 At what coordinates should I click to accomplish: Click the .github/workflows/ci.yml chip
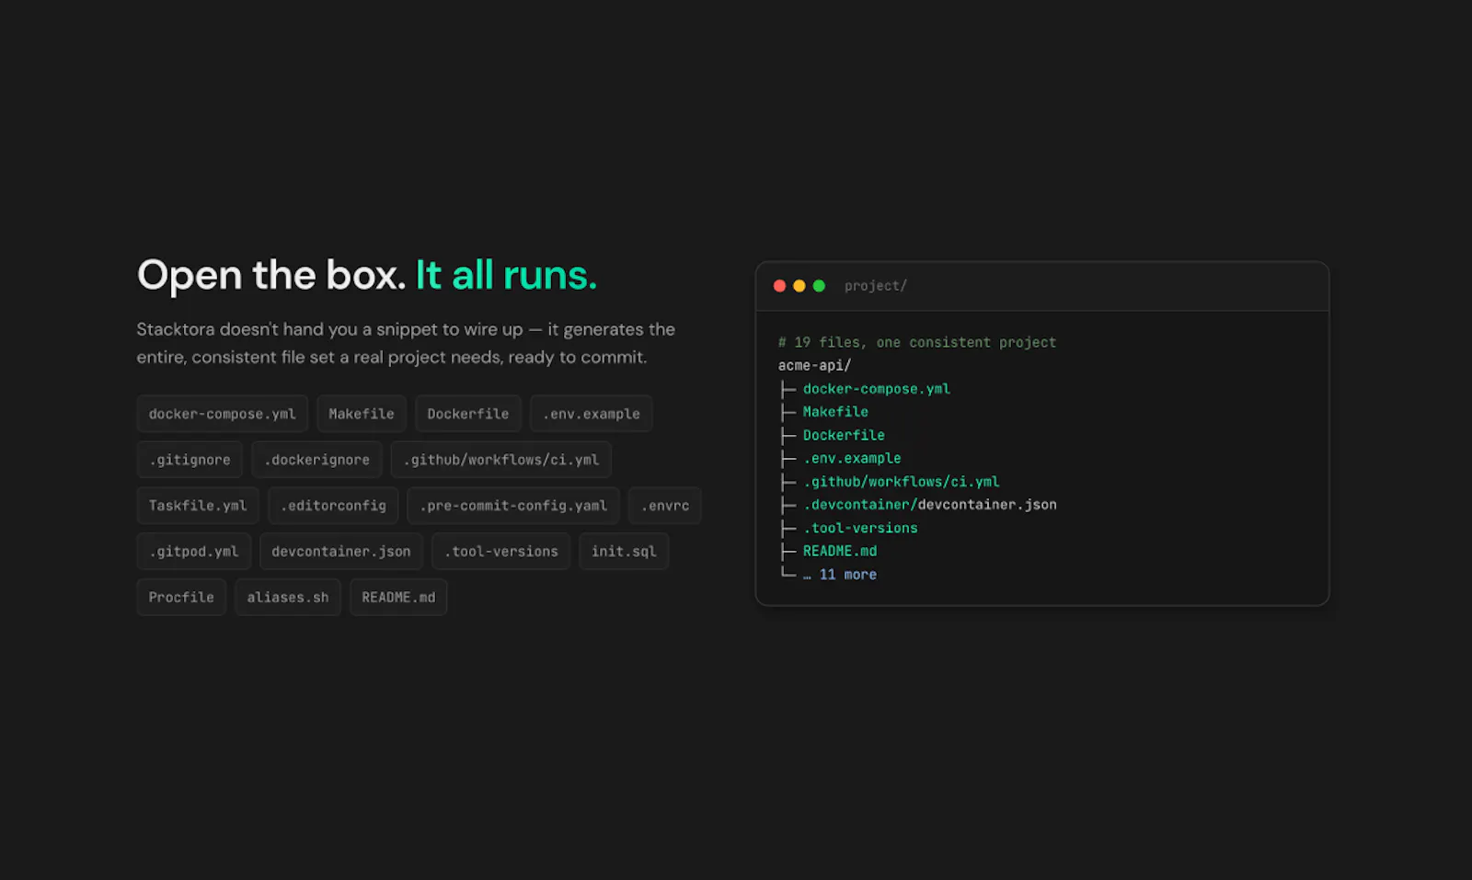coord(501,460)
